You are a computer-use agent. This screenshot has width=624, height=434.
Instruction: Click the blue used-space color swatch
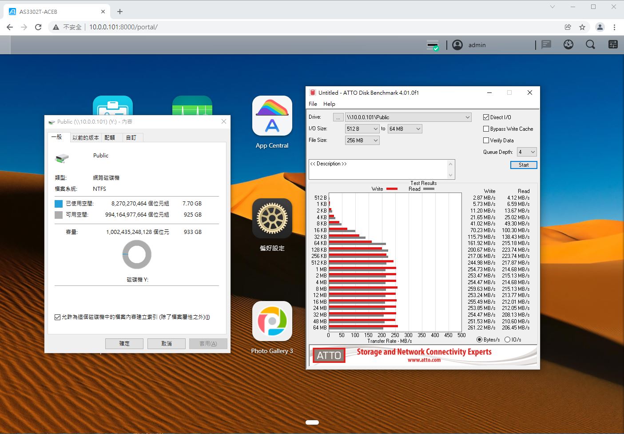click(59, 204)
